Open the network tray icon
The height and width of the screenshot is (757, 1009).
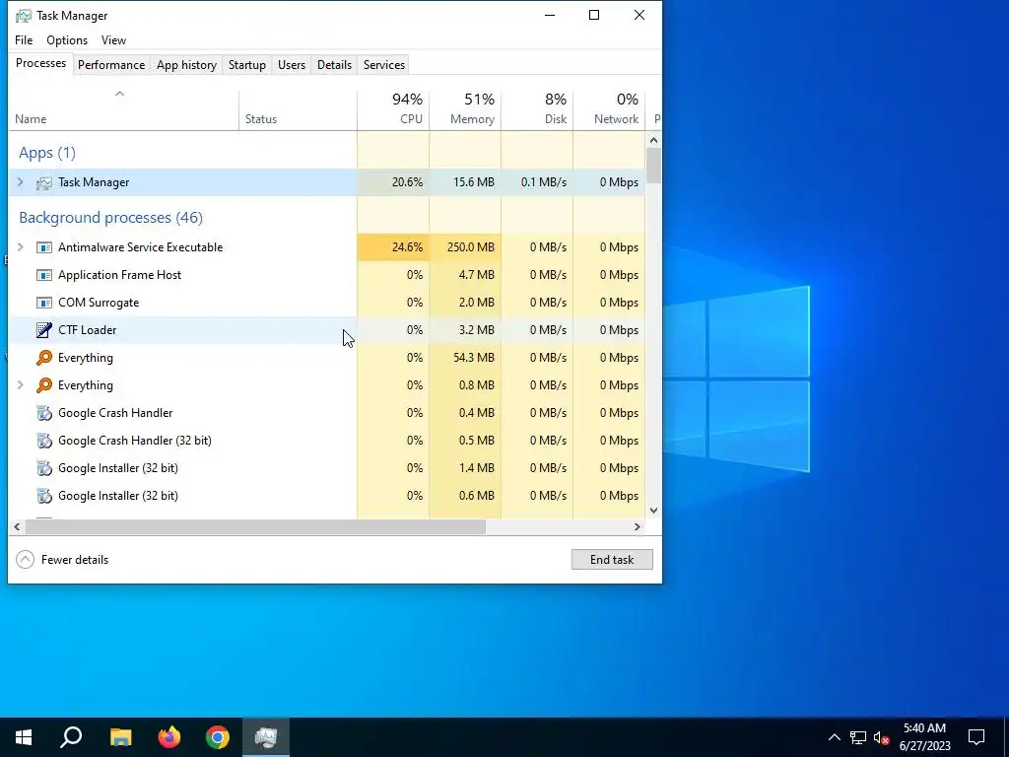pyautogui.click(x=858, y=737)
